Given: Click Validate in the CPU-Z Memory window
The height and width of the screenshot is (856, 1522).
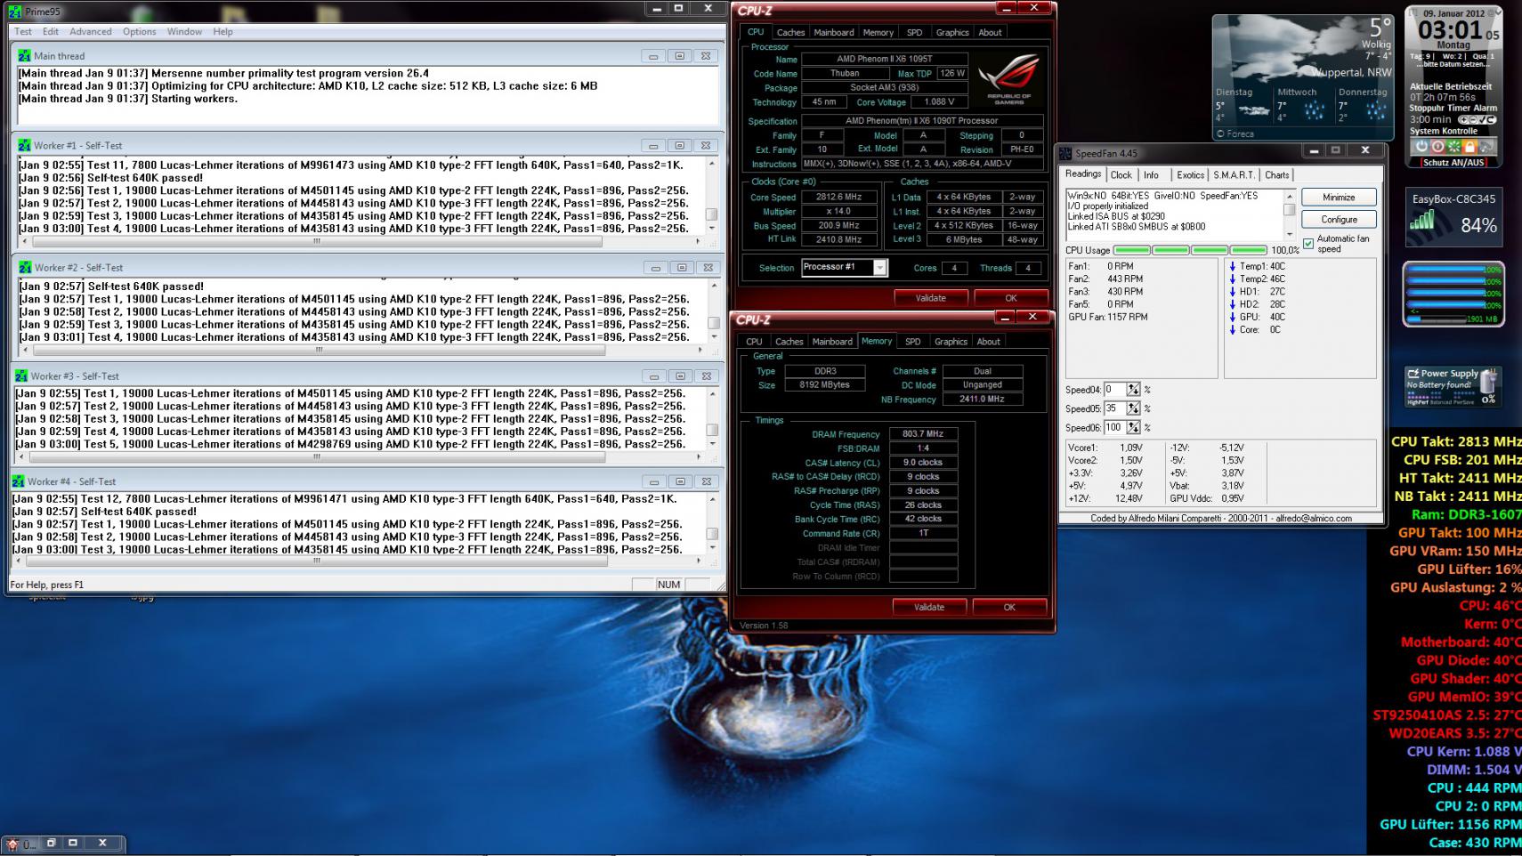Looking at the screenshot, I should 928,607.
